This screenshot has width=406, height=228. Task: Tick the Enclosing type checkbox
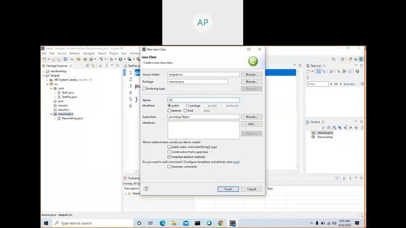coord(144,89)
